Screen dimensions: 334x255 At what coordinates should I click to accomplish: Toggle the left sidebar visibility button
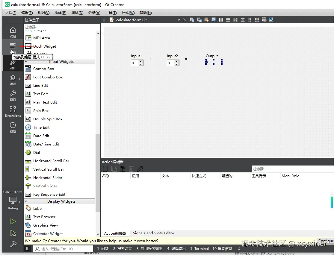28,249
